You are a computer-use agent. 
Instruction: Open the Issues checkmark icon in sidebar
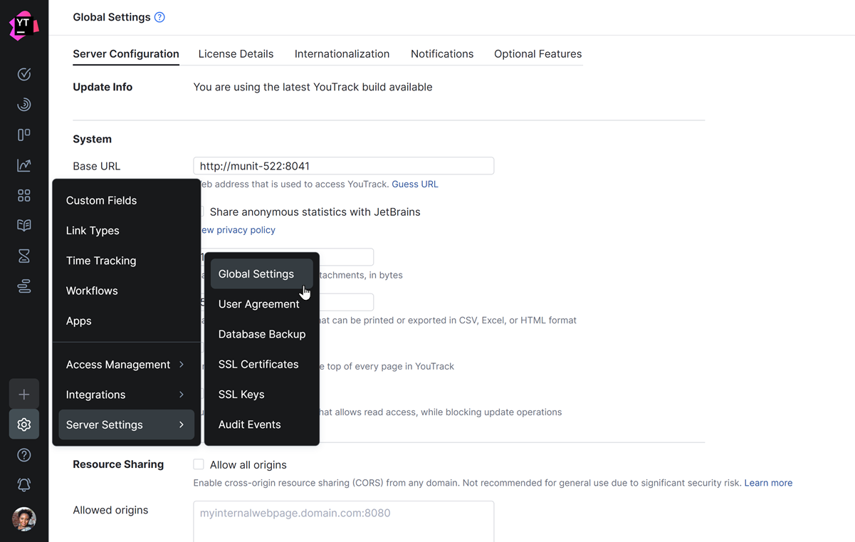click(x=24, y=74)
